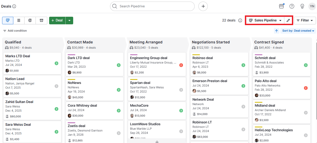Focus the Search Pipedrive field
Viewport: 317px width, 143px height.
152,6
